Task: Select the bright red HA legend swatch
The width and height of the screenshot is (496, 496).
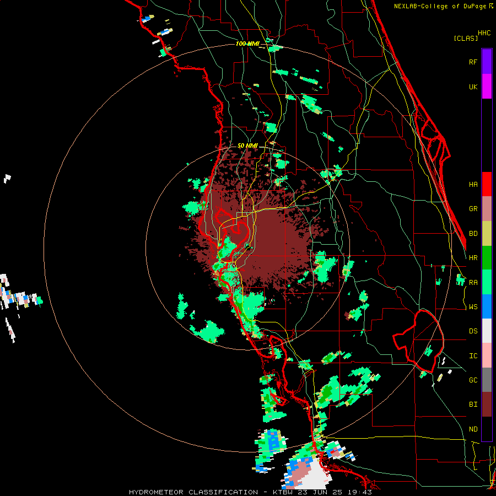Action: coord(487,184)
